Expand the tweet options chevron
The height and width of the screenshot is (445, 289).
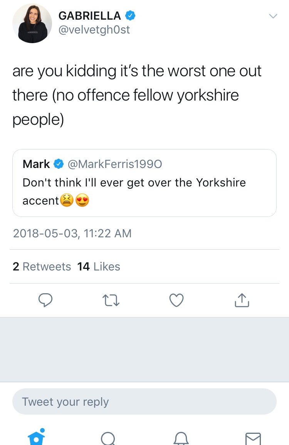[x=273, y=16]
